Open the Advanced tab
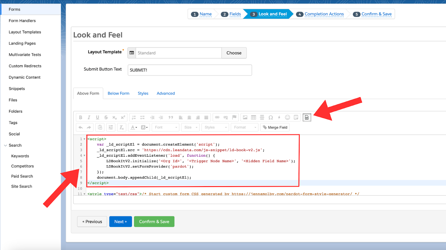 pyautogui.click(x=166, y=93)
